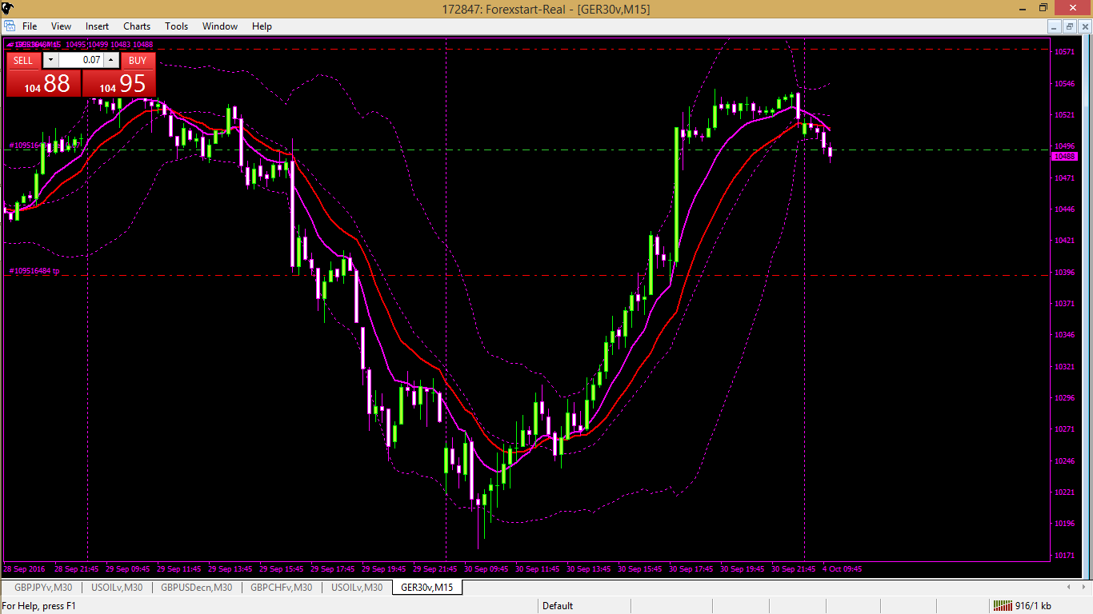Viewport: 1093px width, 614px height.
Task: Open the View menu
Action: (61, 26)
